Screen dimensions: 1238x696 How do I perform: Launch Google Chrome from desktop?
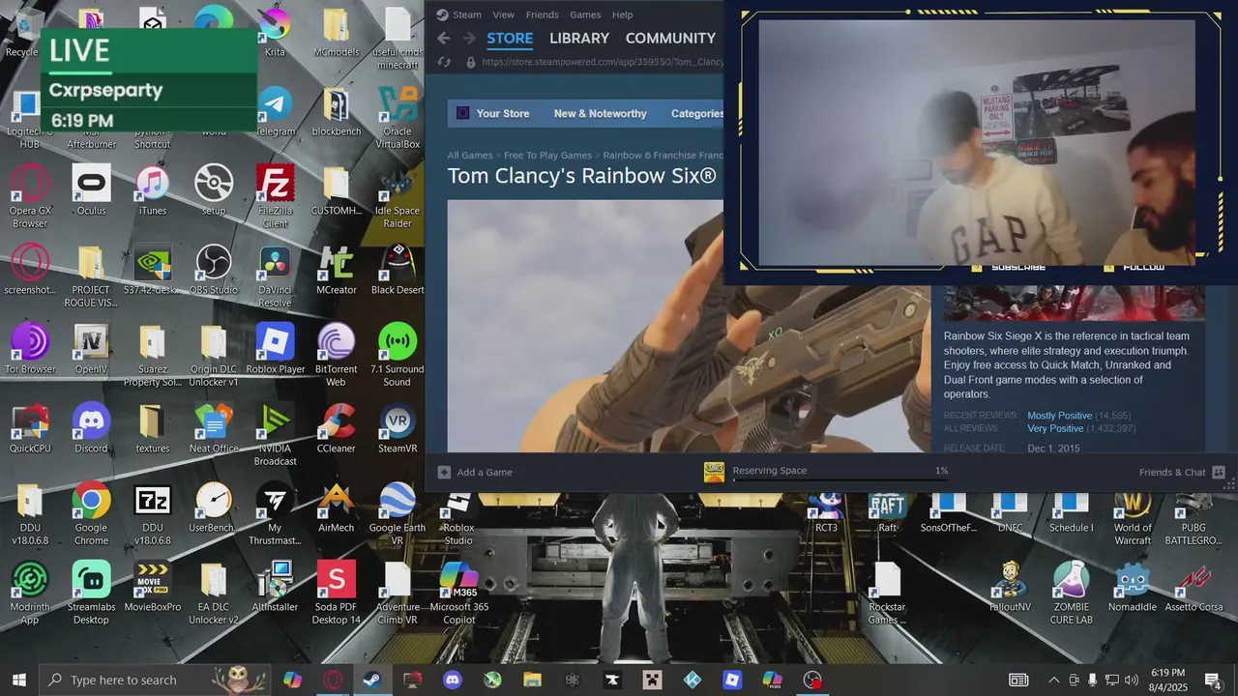(x=91, y=514)
